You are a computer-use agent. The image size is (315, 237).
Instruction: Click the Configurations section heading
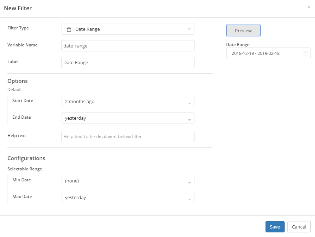coord(26,158)
